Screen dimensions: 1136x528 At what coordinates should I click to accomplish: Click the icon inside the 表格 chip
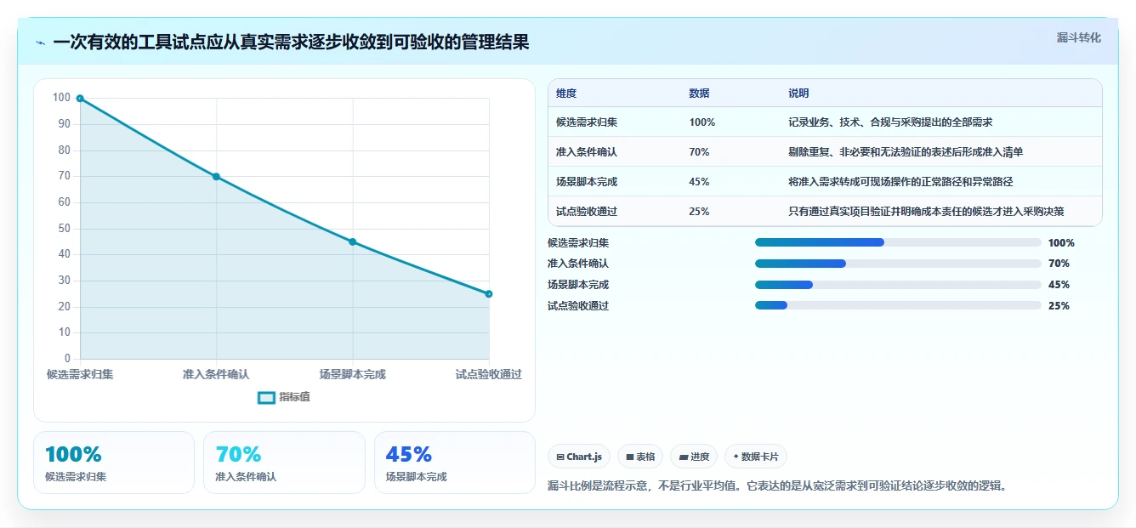point(629,457)
